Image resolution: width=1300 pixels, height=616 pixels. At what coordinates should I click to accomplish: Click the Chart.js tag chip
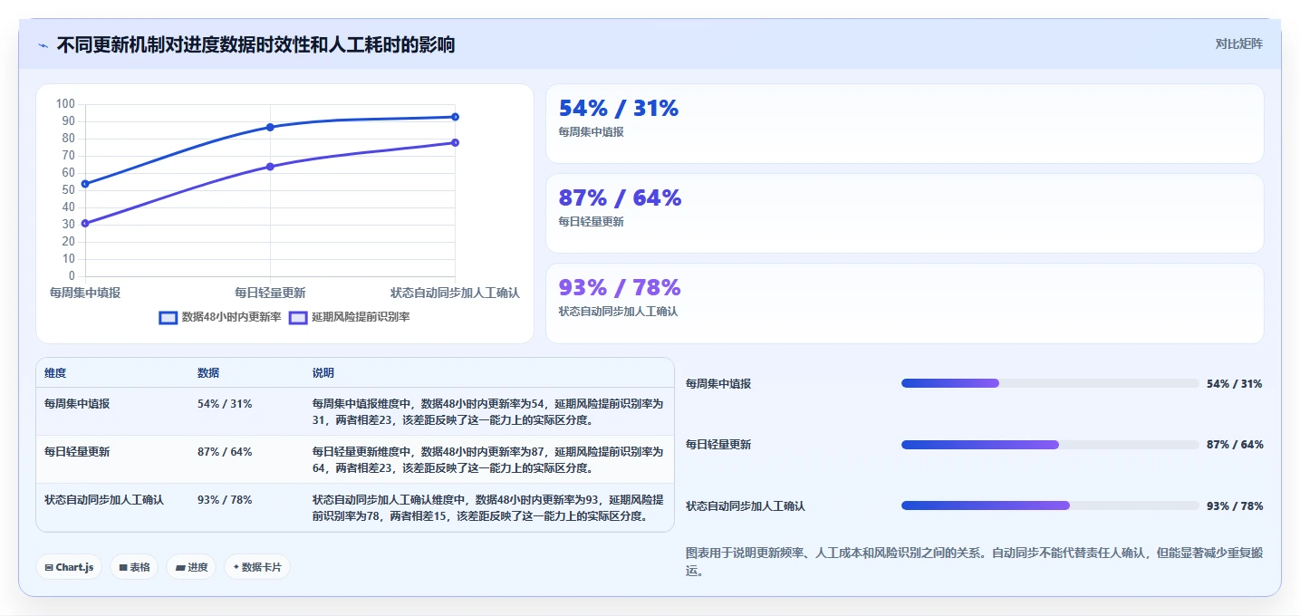[x=70, y=567]
